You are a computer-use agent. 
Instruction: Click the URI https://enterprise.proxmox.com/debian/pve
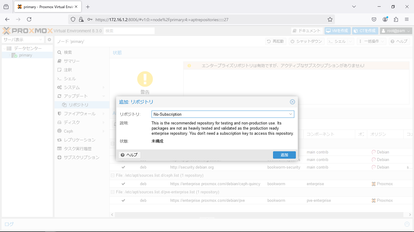pyautogui.click(x=208, y=201)
